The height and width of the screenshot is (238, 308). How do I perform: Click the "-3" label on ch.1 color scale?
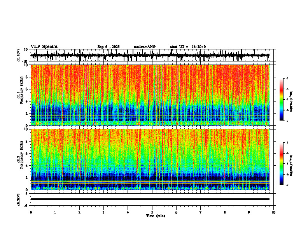287,78
